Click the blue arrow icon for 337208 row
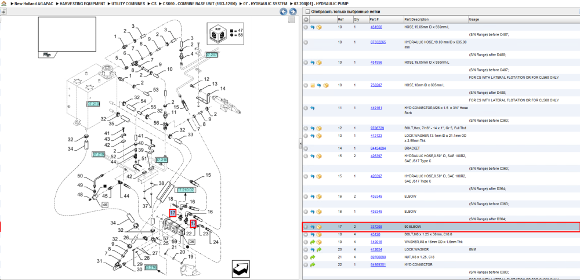Image resolution: width=580 pixels, height=280 pixels. point(313,227)
